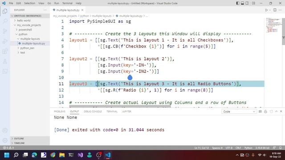The height and width of the screenshot is (160, 285).
Task: Toggle secondary side bar layout icon
Action: (247, 3)
